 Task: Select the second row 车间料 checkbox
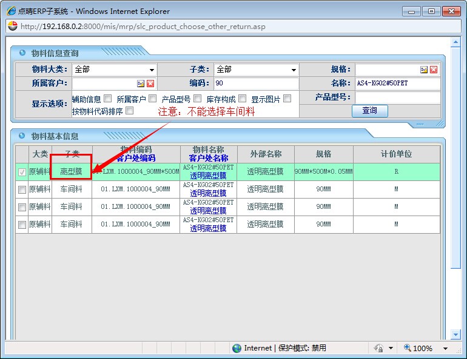(22, 189)
